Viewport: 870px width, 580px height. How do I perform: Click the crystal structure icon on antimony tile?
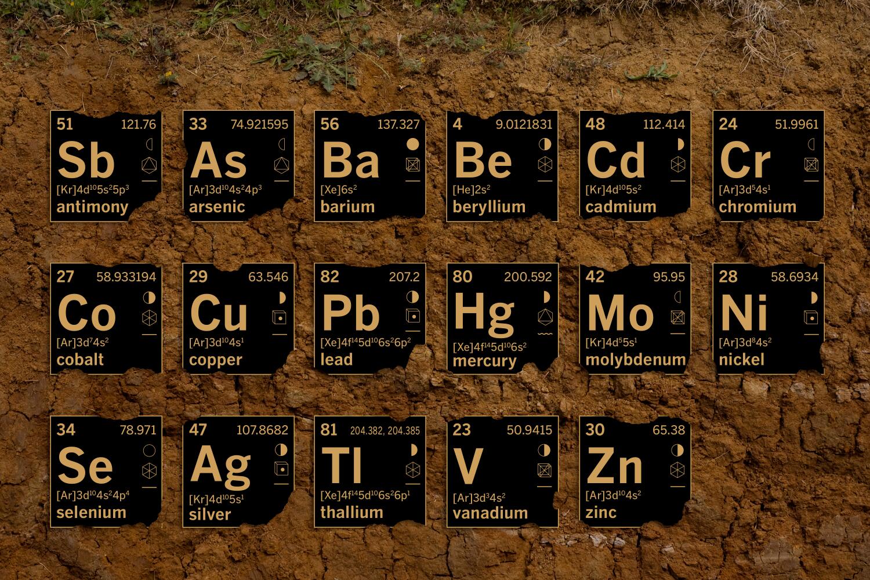pyautogui.click(x=150, y=165)
